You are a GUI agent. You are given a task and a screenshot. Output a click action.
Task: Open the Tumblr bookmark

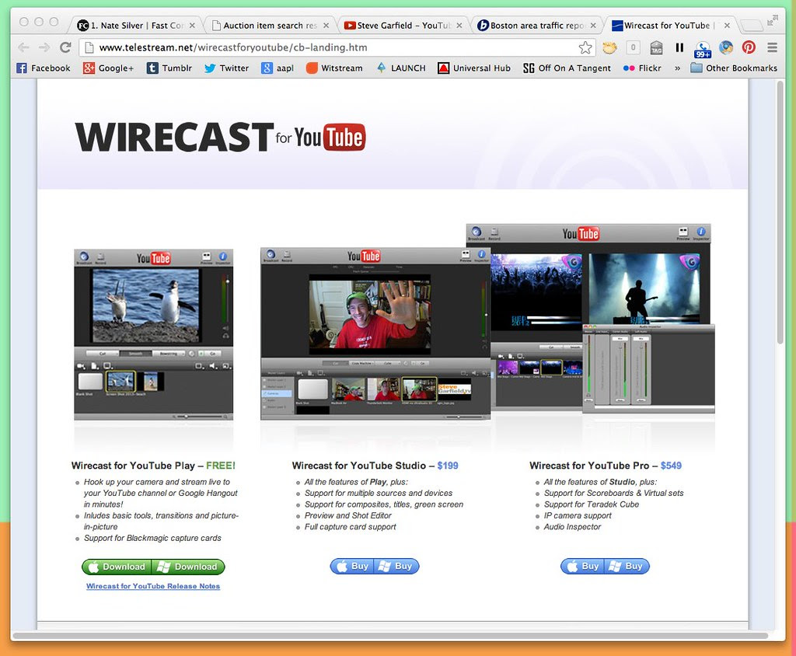(169, 68)
